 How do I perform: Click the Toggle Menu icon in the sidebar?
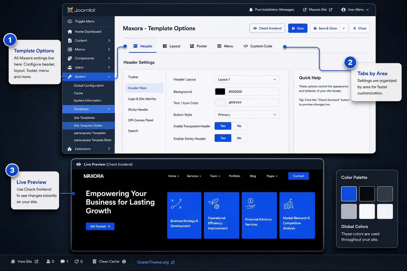point(70,21)
